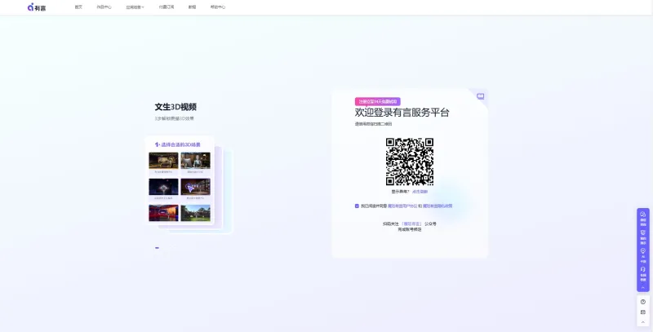The image size is (653, 332).
Task: Click the 文生3D视频 heading
Action: 175,107
